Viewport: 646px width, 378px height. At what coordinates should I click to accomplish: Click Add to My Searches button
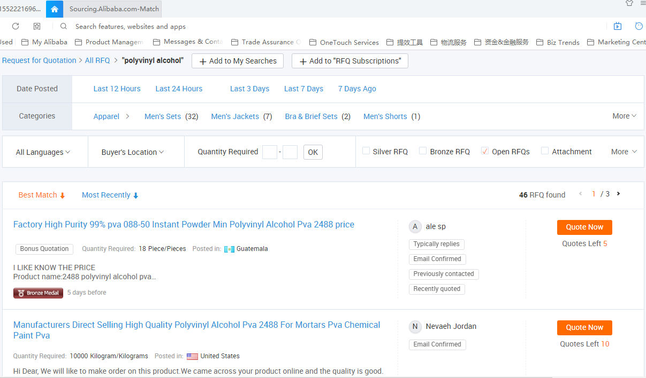238,61
